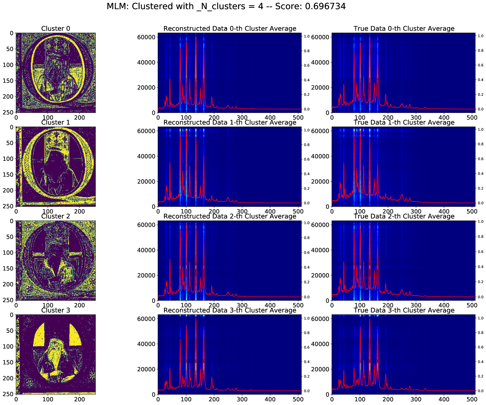486x405 pixels.
Task: Click the "Reconstructed Data 2-th Cluster Average" title
Action: [230, 216]
